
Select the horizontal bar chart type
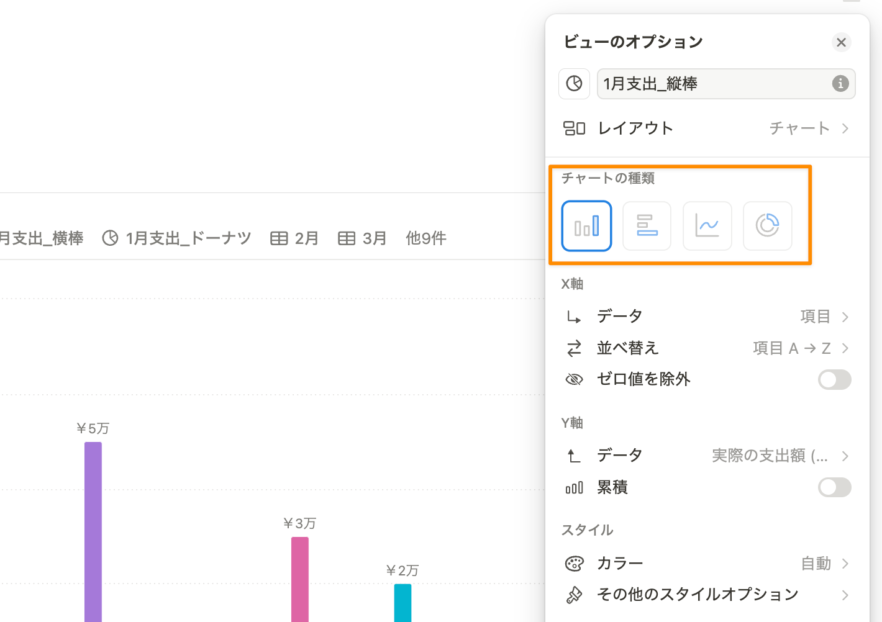[647, 226]
